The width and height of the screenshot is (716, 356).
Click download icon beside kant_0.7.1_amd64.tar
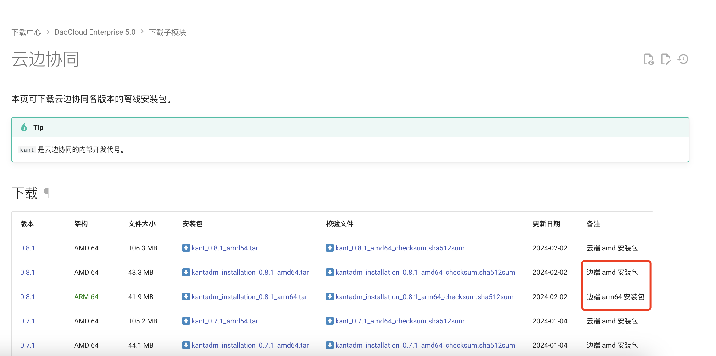186,321
